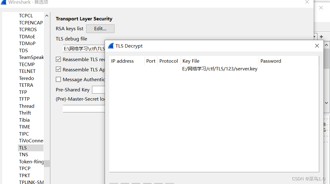Click the Wireshark logo in TLS Decrypt title bar
This screenshot has width=330, height=184.
(111, 46)
